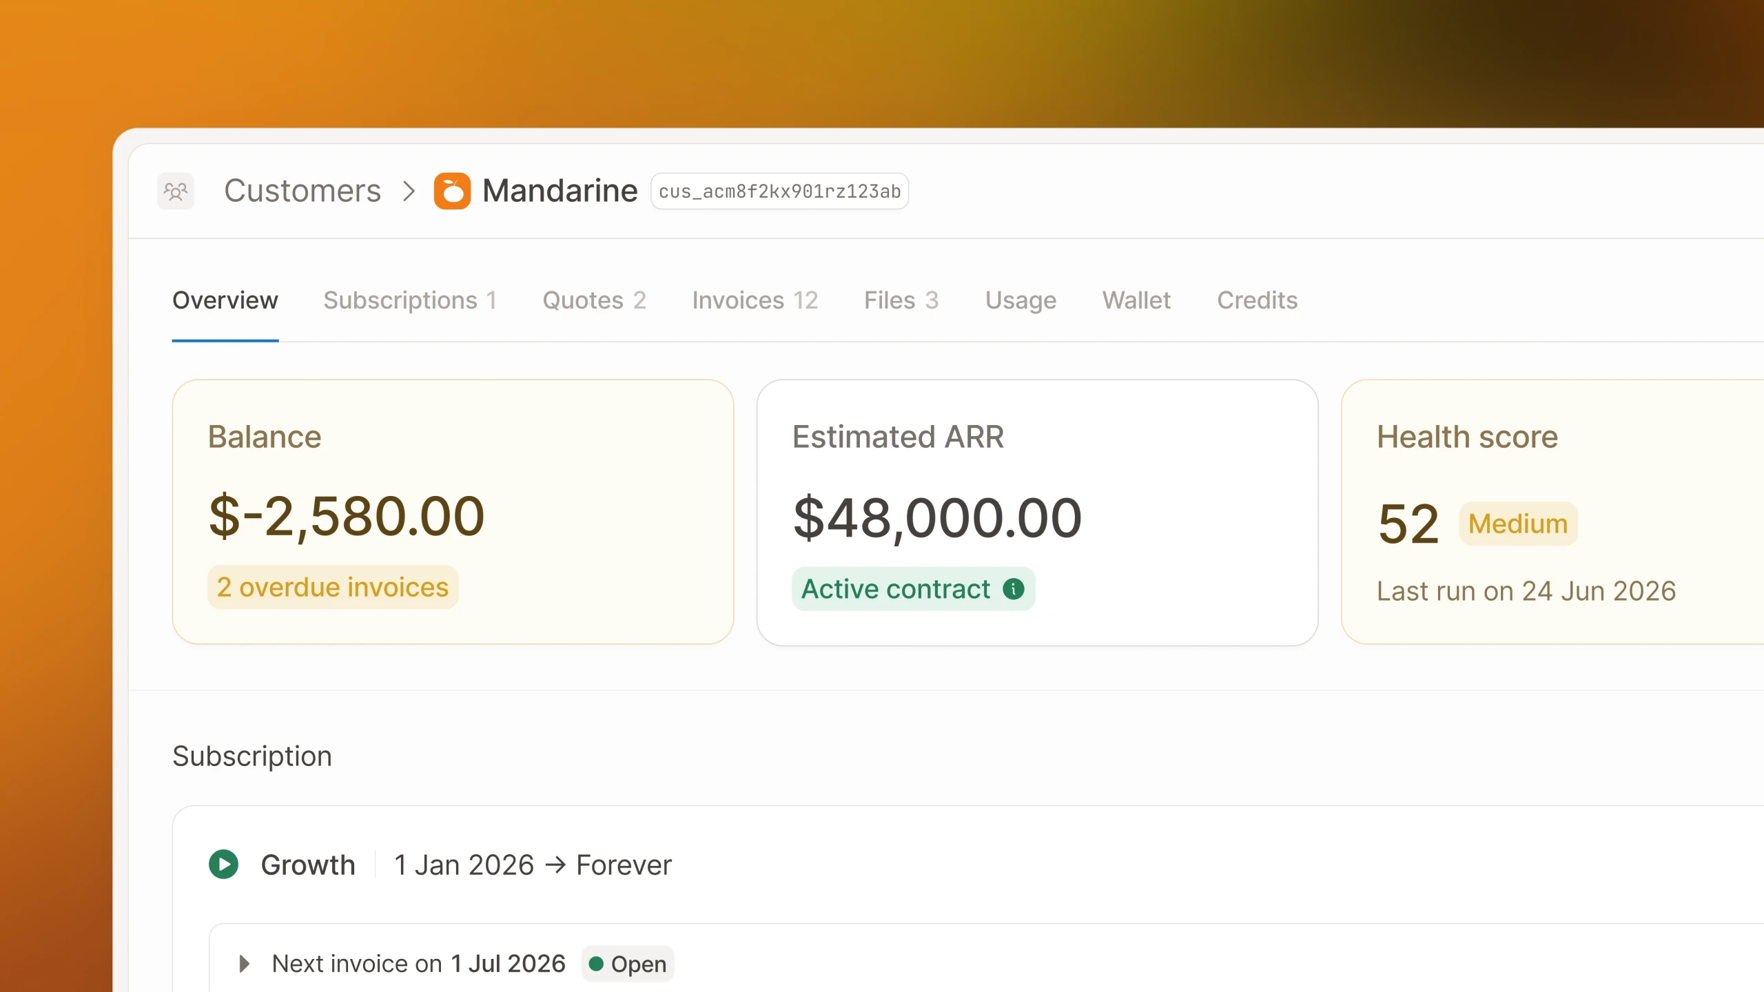The width and height of the screenshot is (1764, 992).
Task: Open the Credits tab
Action: tap(1257, 300)
